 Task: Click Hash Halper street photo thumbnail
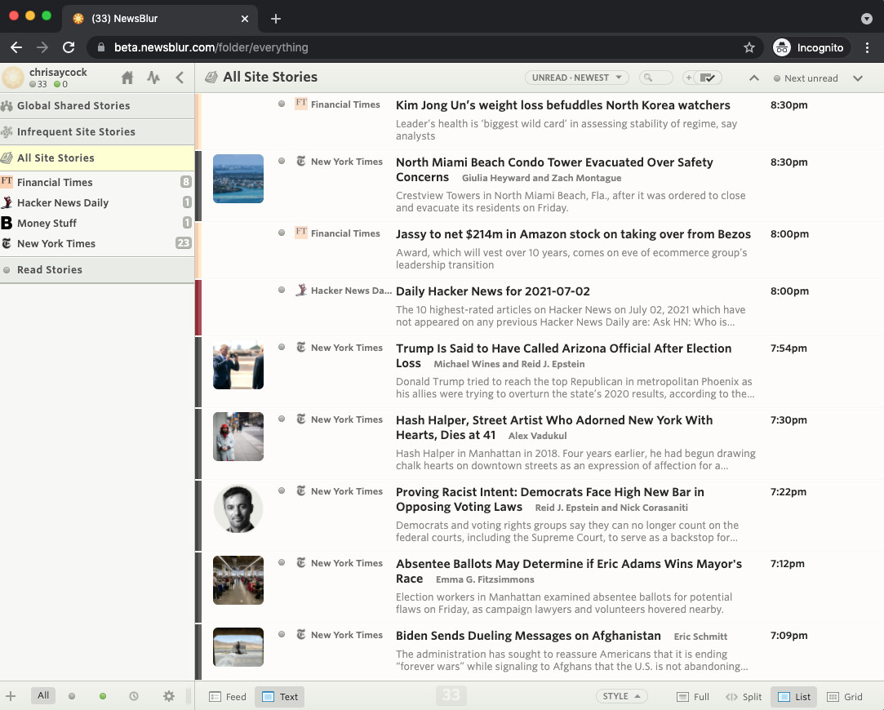pyautogui.click(x=238, y=437)
